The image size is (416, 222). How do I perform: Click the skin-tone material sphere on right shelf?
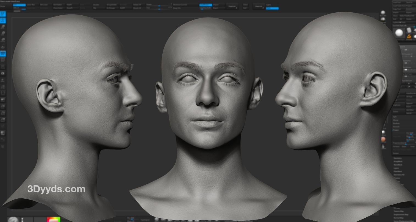click(x=383, y=139)
